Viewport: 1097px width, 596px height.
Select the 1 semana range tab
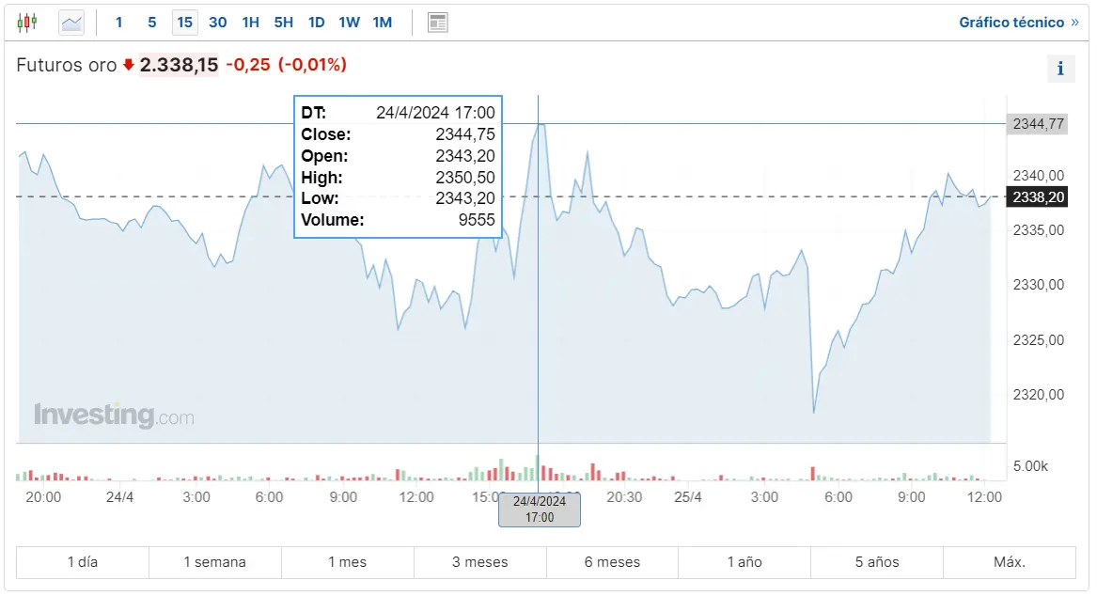tap(214, 562)
